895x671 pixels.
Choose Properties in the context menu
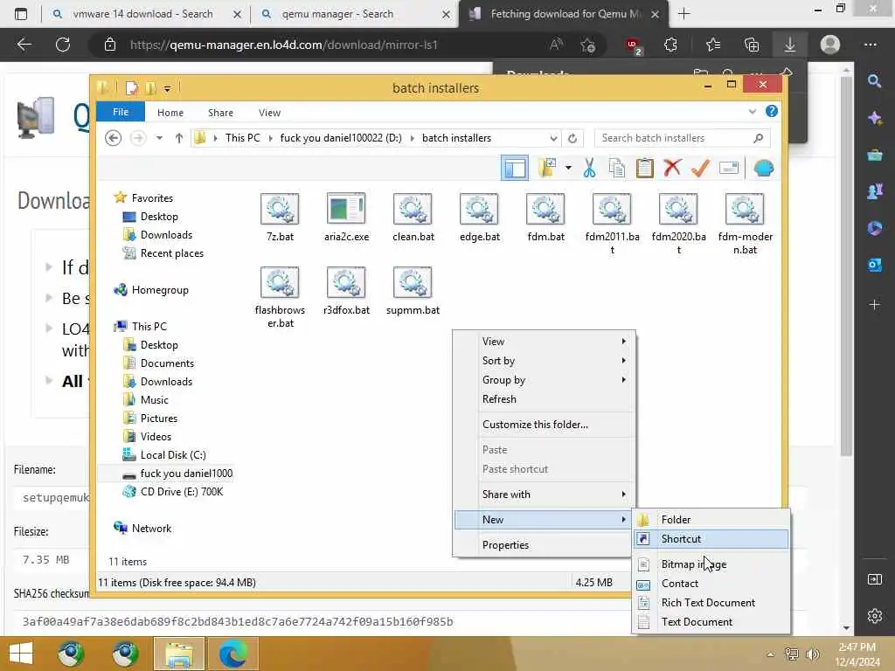(x=545, y=545)
